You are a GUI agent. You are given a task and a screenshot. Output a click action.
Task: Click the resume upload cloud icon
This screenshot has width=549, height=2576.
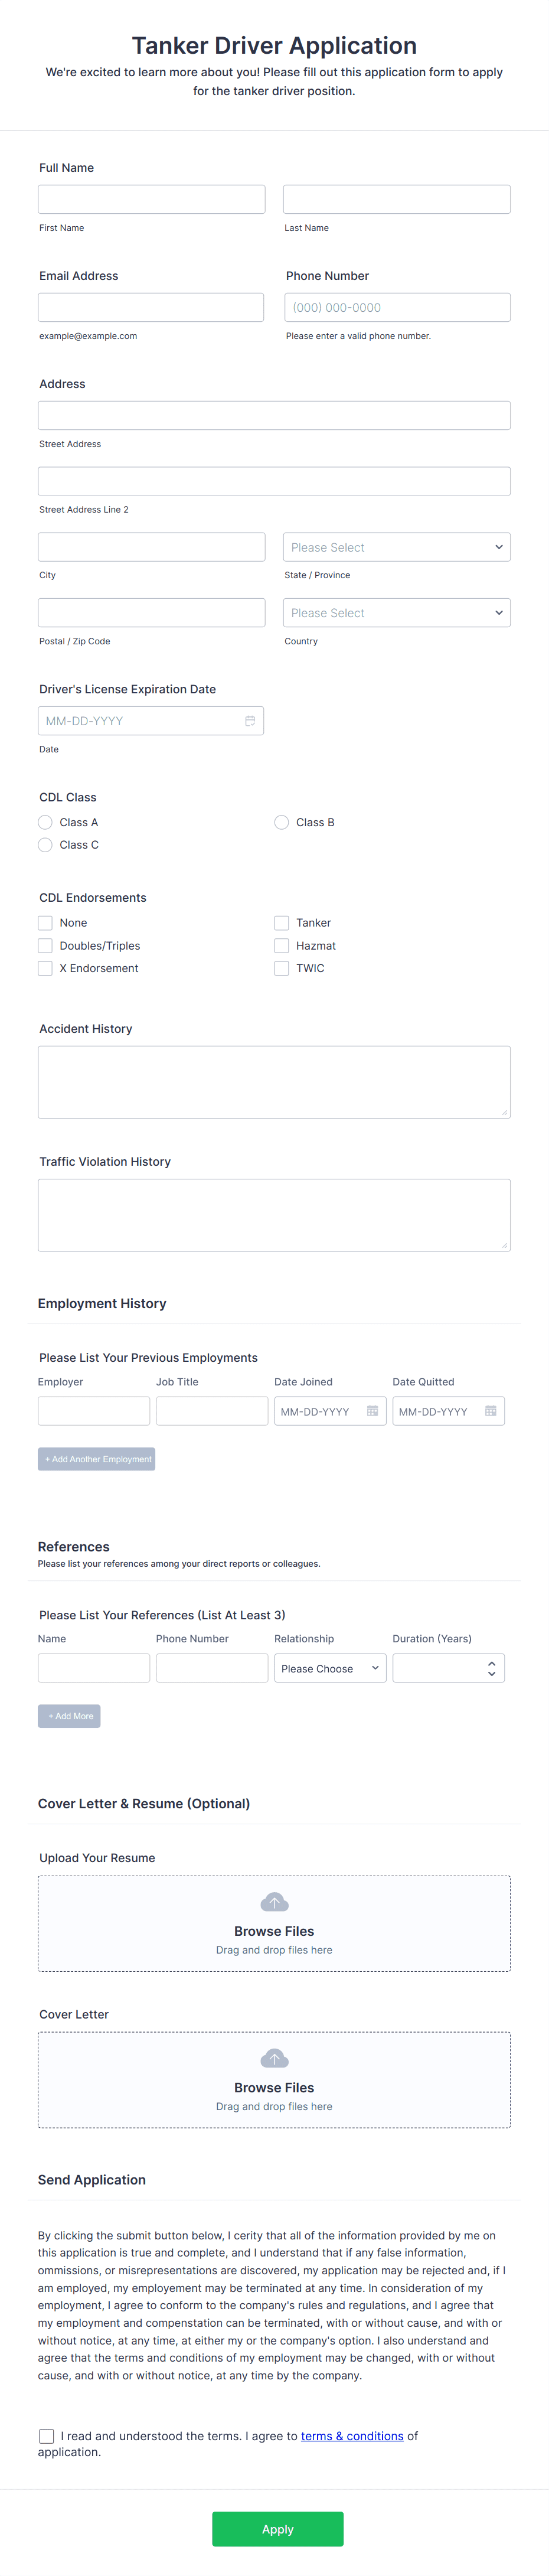pos(274,1902)
